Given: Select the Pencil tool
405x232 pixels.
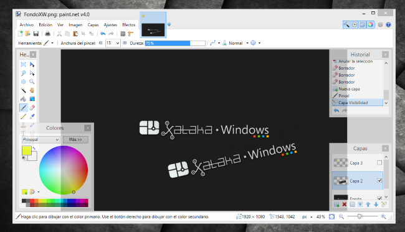Looking at the screenshot, I should 23,117.
